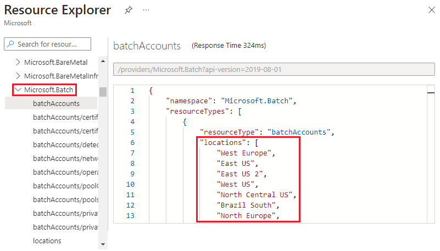
Task: Open the batchAccounts/detectors resource type
Action: [65, 144]
